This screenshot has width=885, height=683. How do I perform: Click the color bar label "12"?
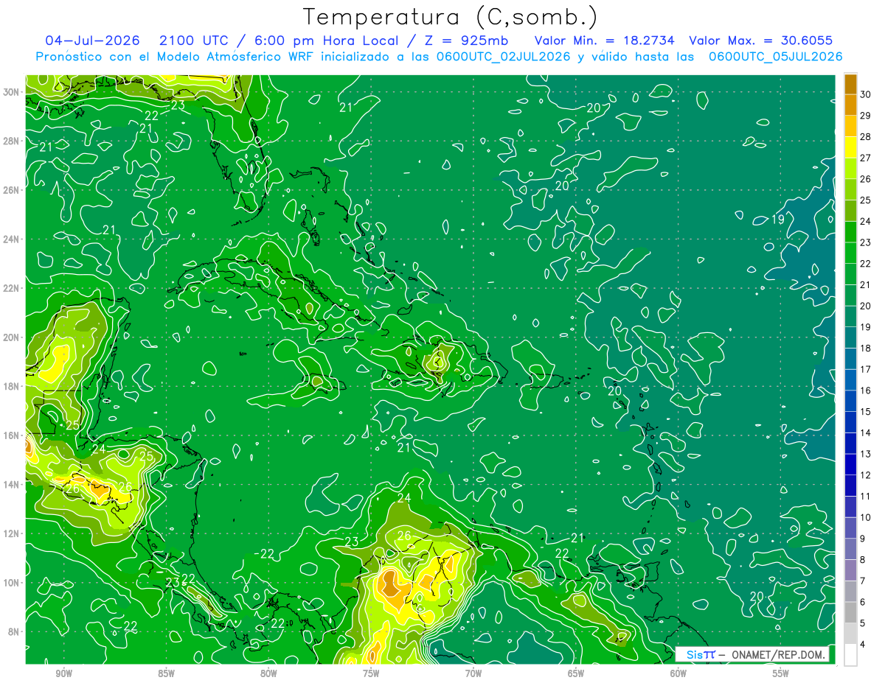[865, 475]
